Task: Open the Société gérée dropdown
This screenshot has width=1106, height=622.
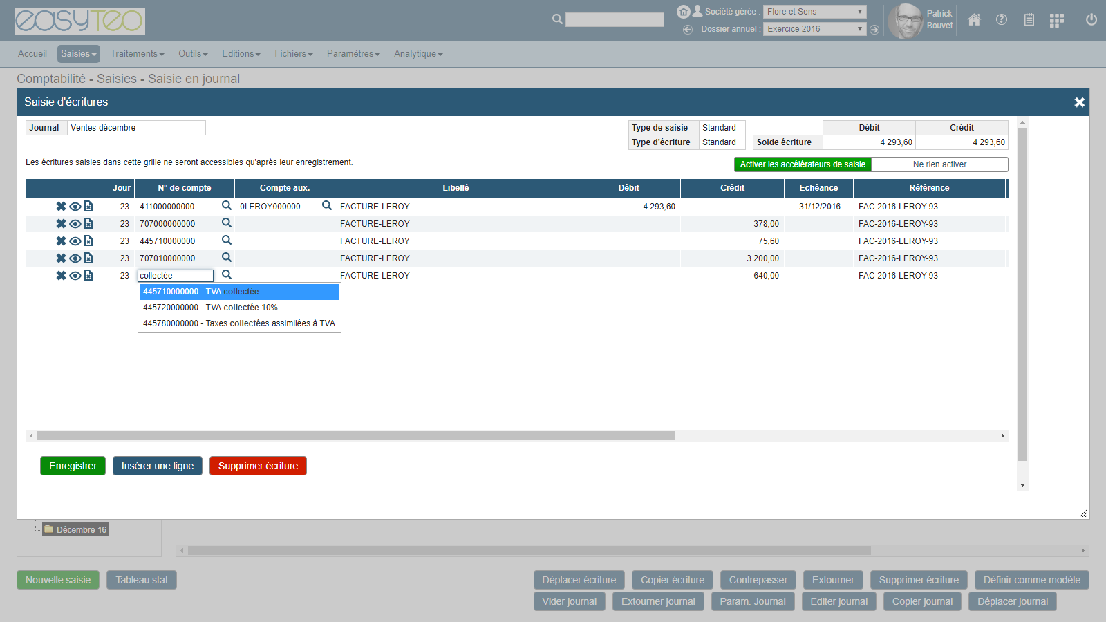Action: tap(814, 12)
